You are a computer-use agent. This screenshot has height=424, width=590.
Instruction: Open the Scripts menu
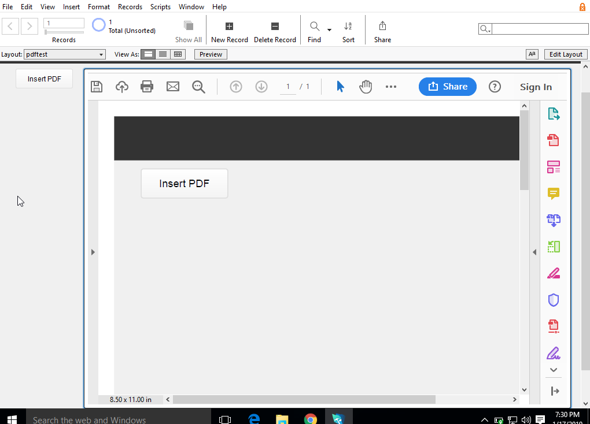point(160,7)
